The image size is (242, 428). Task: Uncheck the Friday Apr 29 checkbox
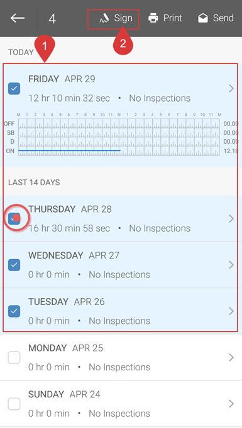coord(14,88)
